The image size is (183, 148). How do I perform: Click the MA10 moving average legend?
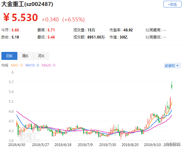point(32,65)
